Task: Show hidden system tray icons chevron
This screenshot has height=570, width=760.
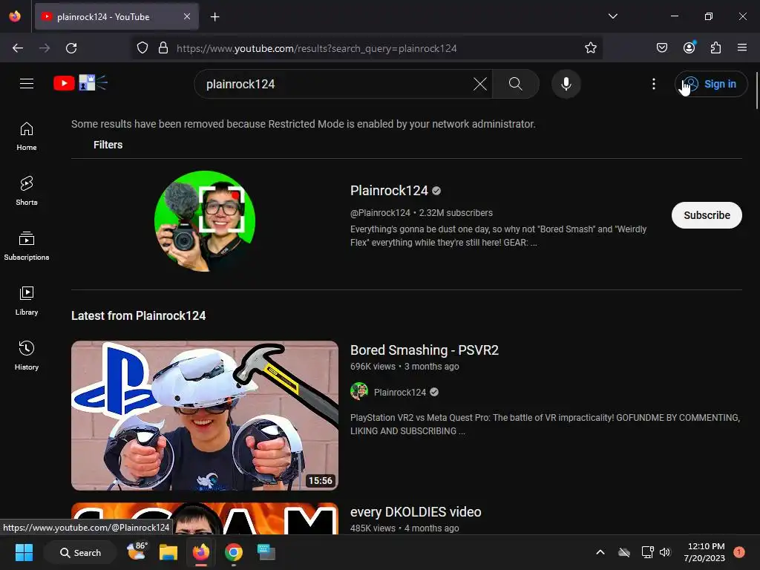Action: (600, 552)
